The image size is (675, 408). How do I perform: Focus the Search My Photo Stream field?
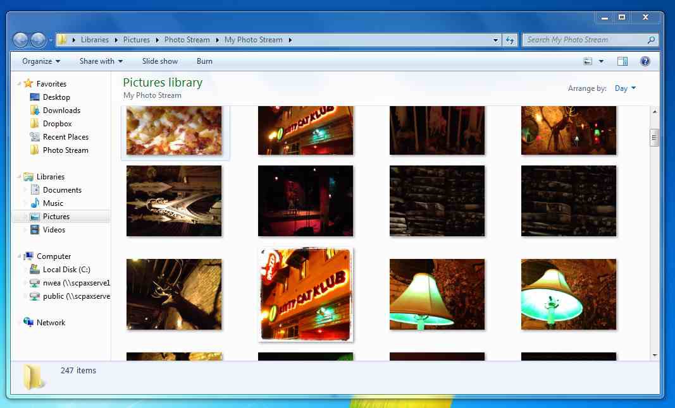point(591,40)
